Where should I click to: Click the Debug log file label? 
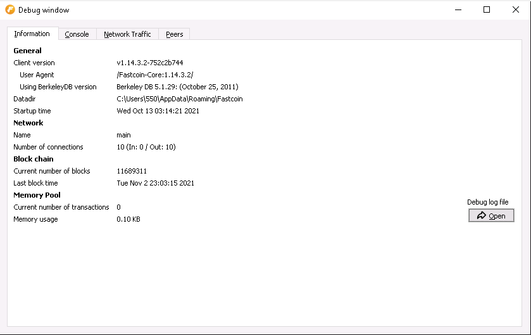click(488, 202)
